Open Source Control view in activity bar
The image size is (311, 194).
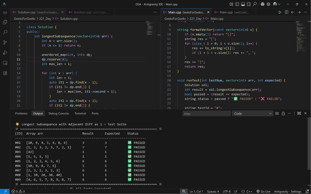pyautogui.click(x=5, y=42)
